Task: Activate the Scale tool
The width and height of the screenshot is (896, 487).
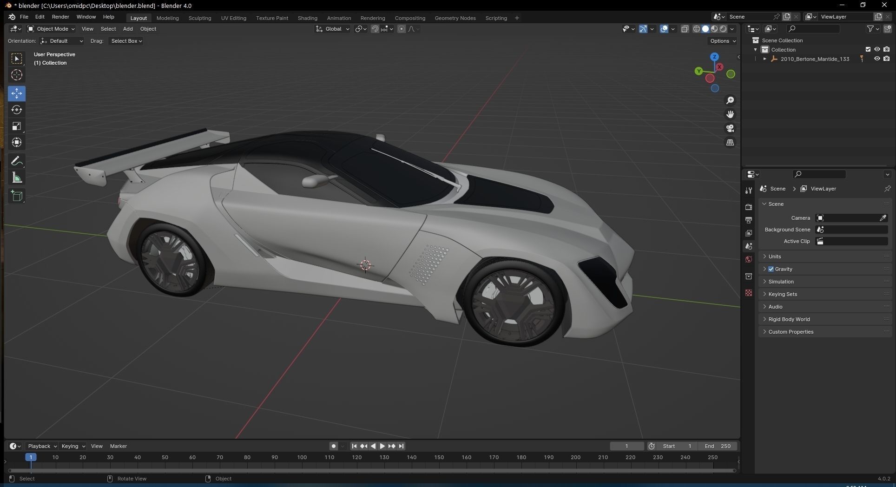Action: click(x=17, y=126)
